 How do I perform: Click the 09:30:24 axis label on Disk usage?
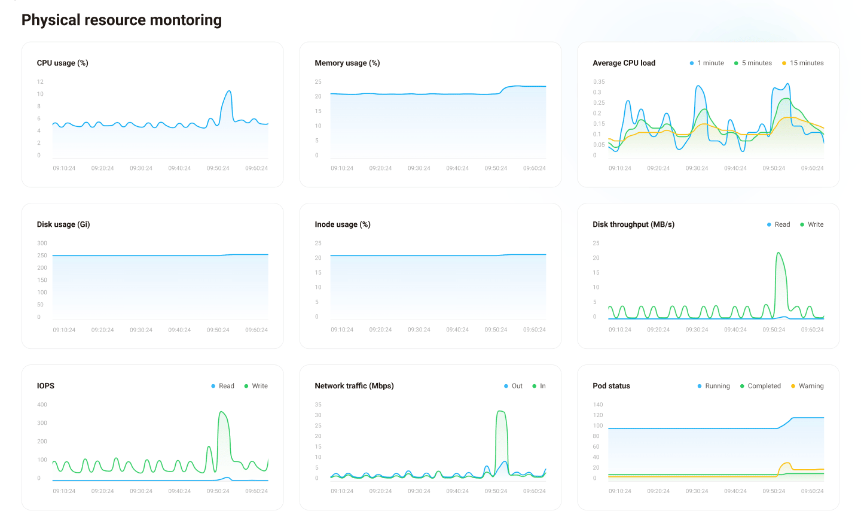pyautogui.click(x=141, y=330)
